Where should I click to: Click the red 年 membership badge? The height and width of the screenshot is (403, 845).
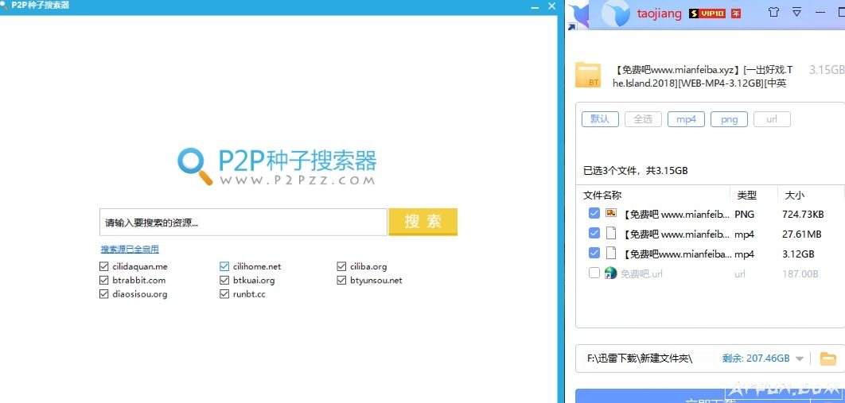[x=736, y=14]
